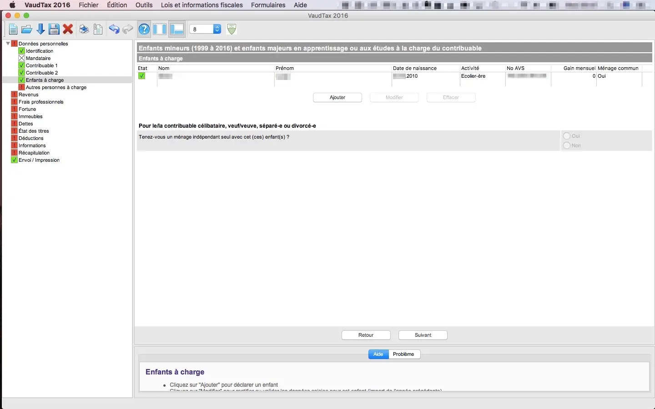This screenshot has height=409, width=655.
Task: Click the No AVS column header
Action: pos(528,68)
